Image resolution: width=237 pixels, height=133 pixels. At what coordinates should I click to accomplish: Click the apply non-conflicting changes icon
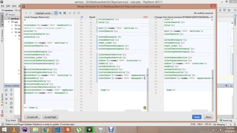coord(70,13)
